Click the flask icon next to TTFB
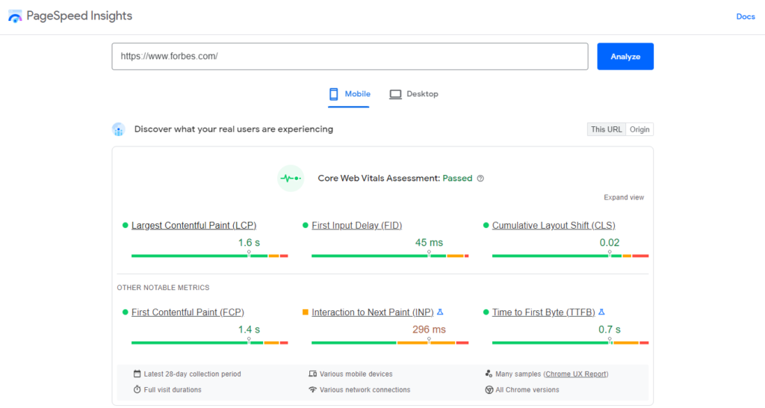765x408 pixels. 601,312
